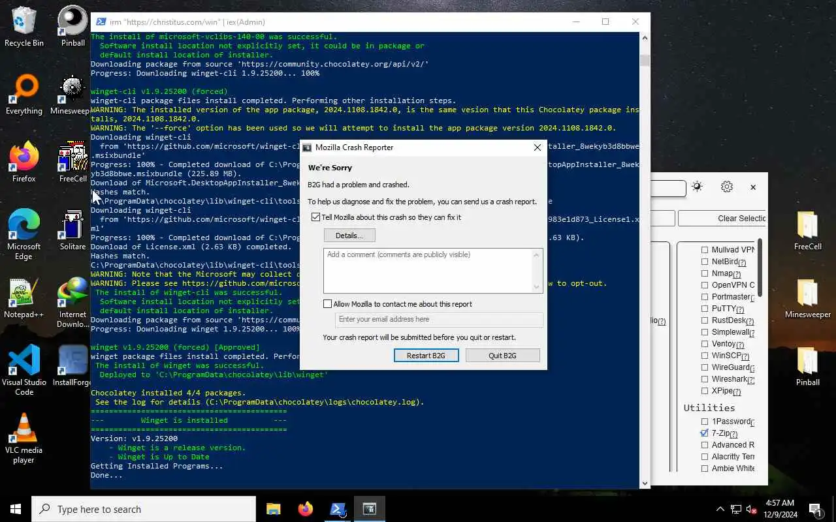Open the network tray icon
Screen dimensions: 836x522
click(736, 509)
